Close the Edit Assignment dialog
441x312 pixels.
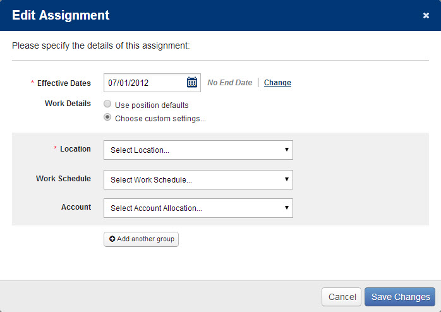[x=426, y=15]
